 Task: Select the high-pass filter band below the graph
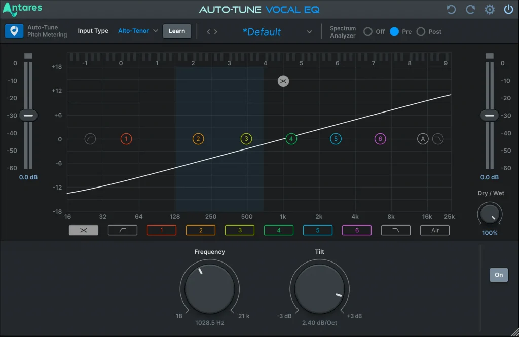(x=122, y=230)
